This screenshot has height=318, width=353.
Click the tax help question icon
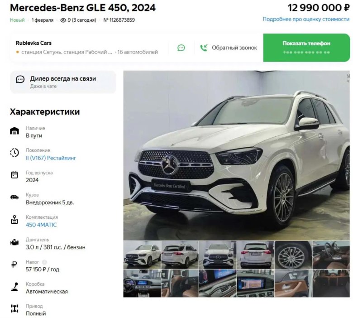click(44, 262)
